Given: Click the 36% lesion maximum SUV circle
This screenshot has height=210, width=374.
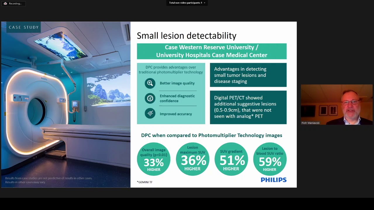Looking at the screenshot, I should [x=193, y=159].
